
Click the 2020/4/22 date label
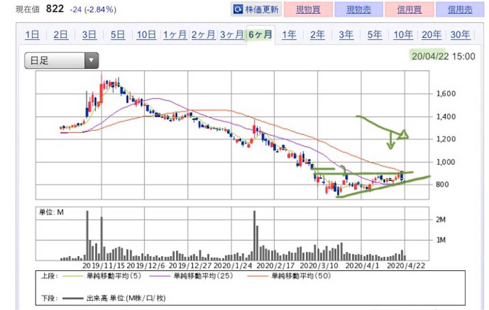(x=406, y=266)
